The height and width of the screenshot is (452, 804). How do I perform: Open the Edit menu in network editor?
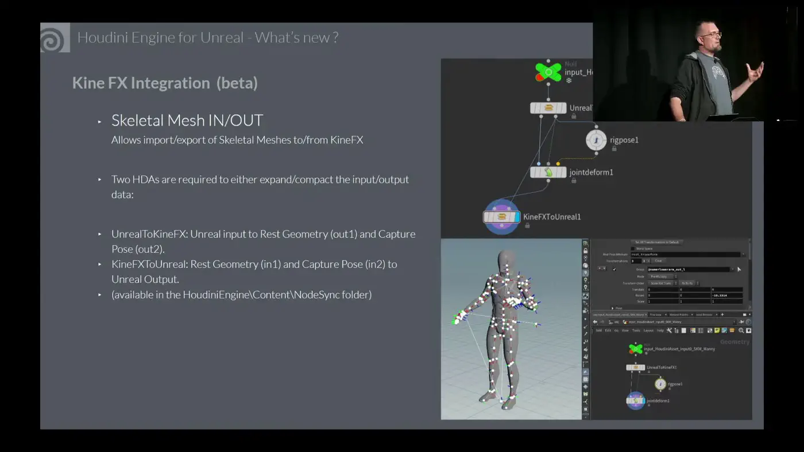(608, 330)
